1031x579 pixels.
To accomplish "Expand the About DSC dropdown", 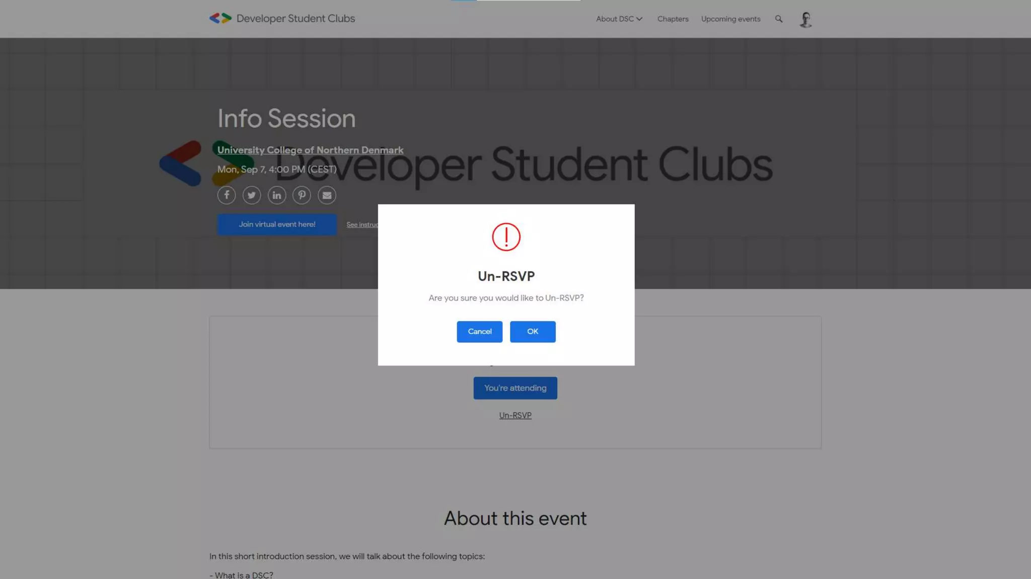I will [619, 19].
